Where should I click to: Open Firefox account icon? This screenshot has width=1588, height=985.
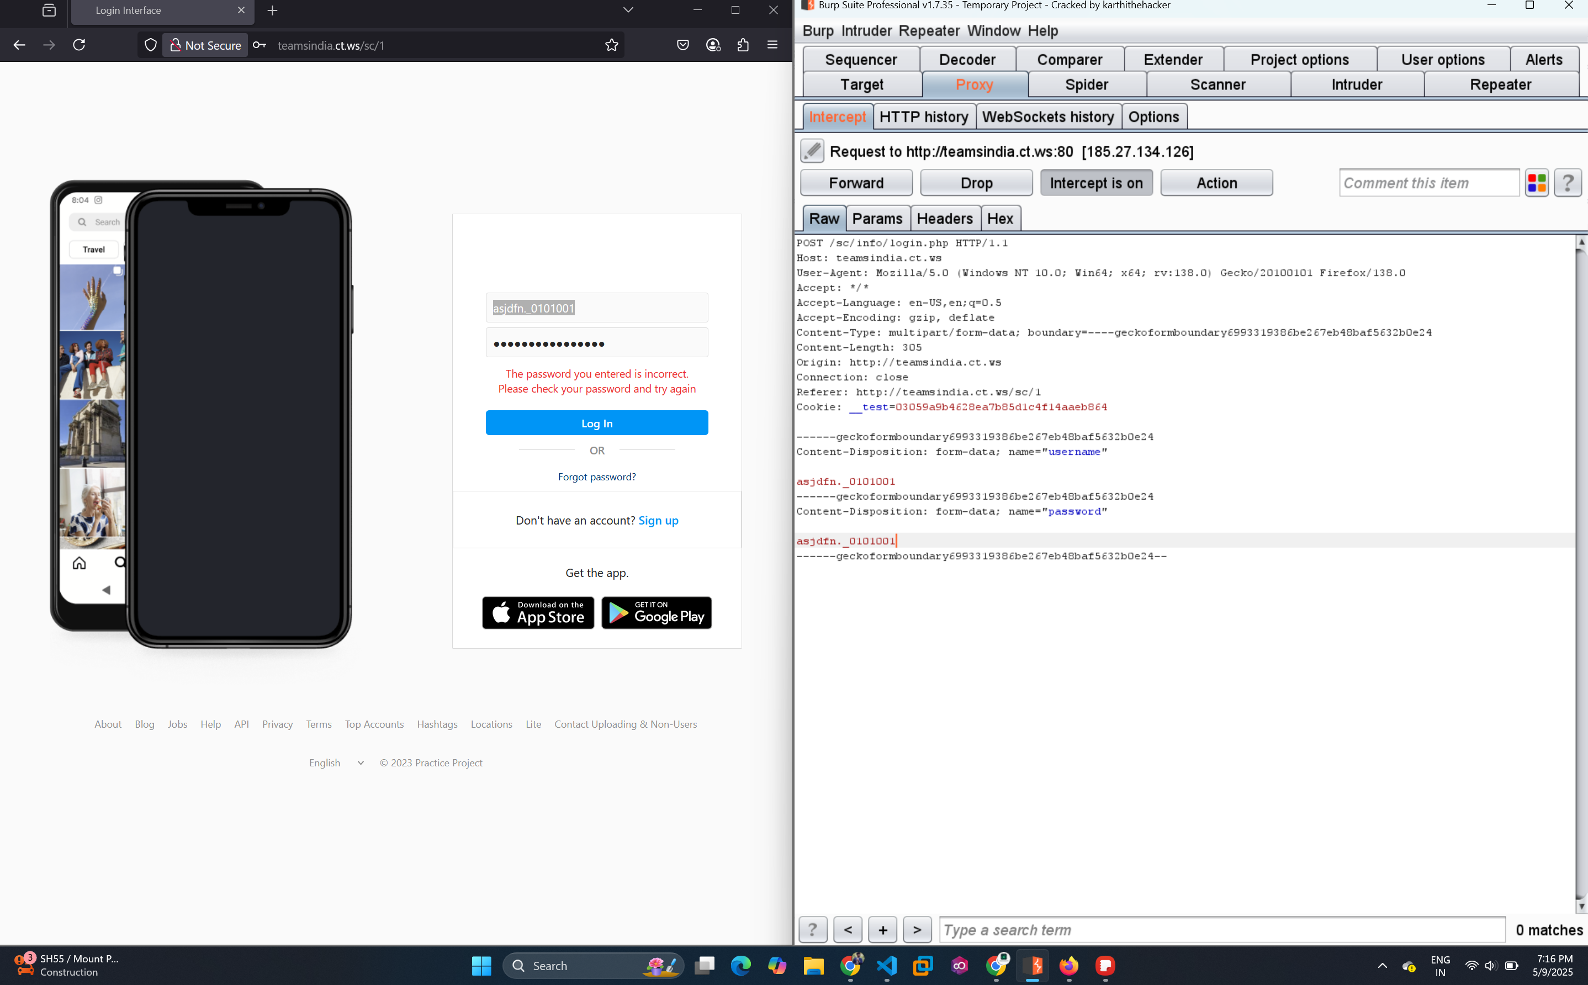[713, 45]
